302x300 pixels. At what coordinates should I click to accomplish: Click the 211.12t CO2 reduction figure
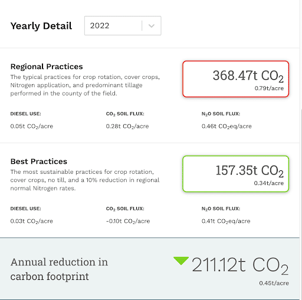(240, 266)
